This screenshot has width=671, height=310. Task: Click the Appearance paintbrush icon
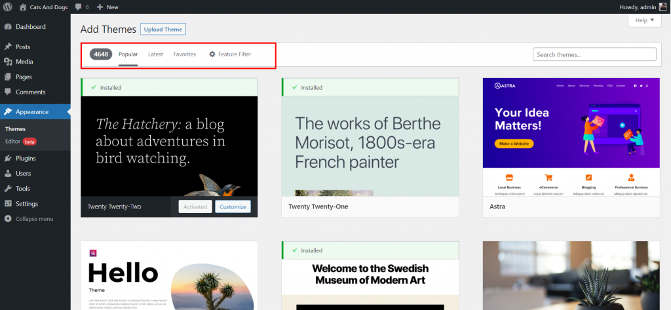(x=8, y=112)
